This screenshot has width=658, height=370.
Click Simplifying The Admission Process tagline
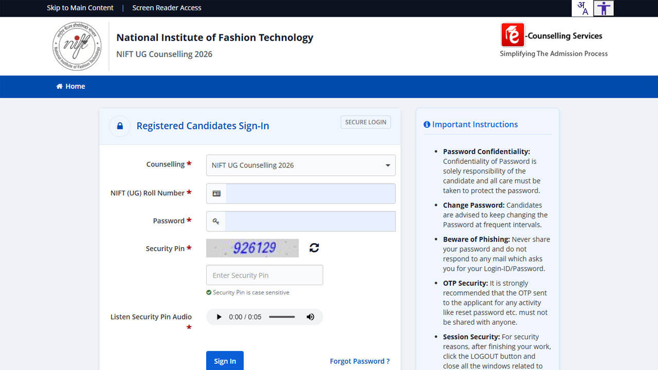point(554,53)
